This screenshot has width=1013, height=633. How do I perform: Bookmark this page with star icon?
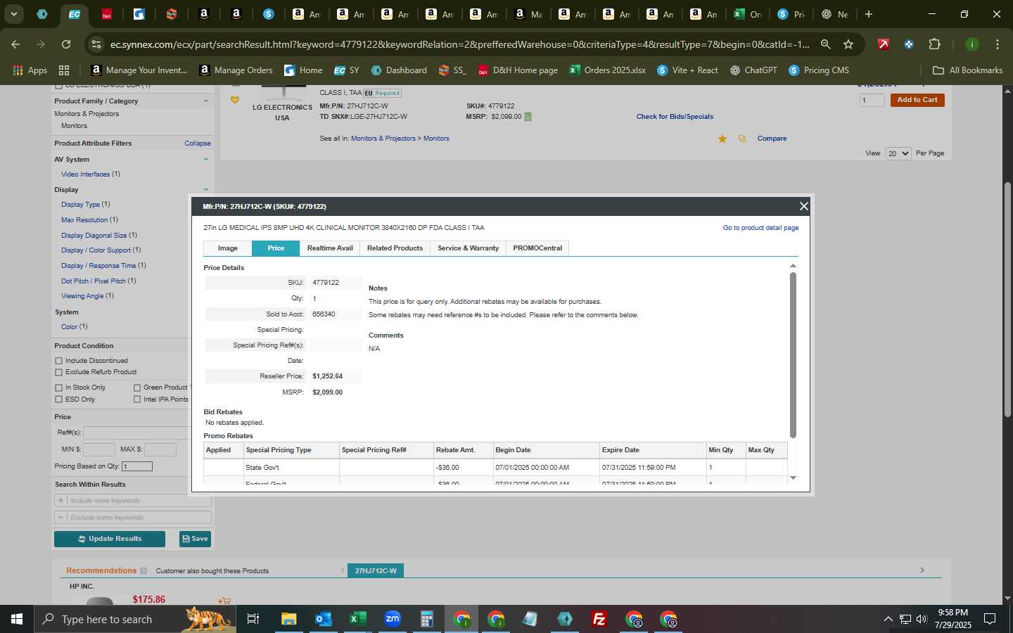click(848, 44)
